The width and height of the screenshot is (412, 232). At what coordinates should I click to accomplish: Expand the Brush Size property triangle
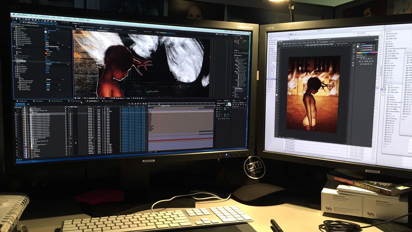pyautogui.click(x=14, y=32)
